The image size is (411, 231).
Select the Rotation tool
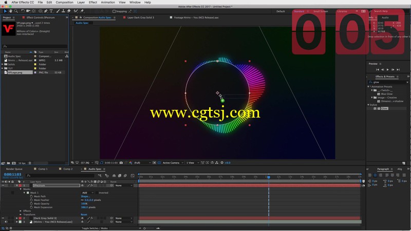coord(23,11)
